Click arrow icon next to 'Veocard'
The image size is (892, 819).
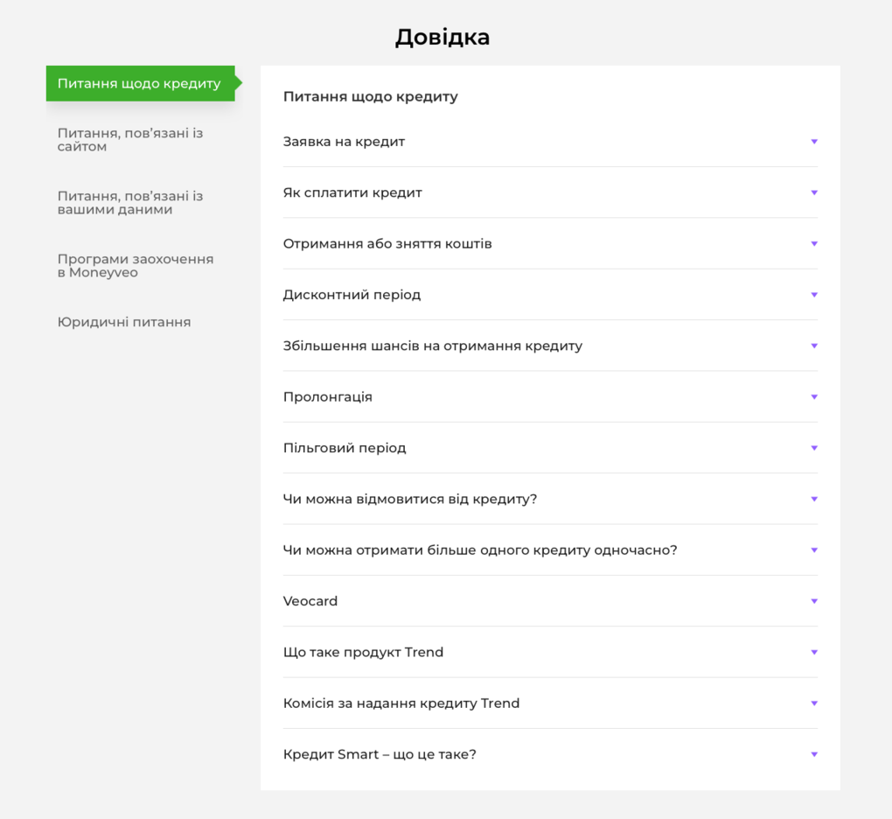(814, 601)
